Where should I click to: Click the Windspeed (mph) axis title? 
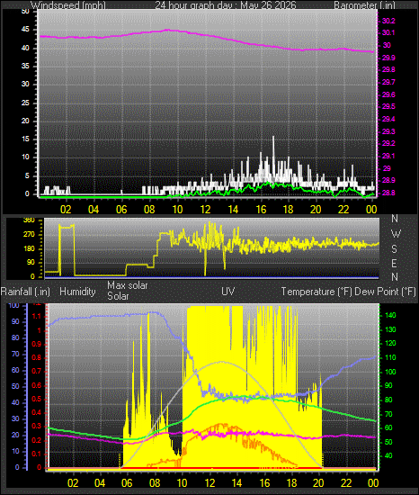click(68, 4)
